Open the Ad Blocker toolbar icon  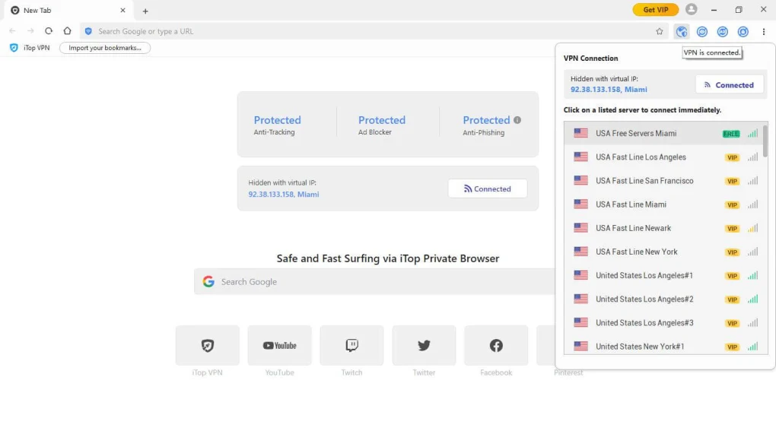click(x=723, y=31)
